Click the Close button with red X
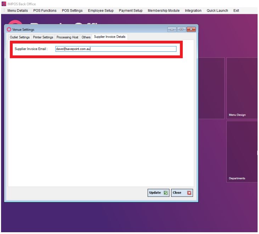Viewport: 259px width, 234px height. click(x=182, y=193)
